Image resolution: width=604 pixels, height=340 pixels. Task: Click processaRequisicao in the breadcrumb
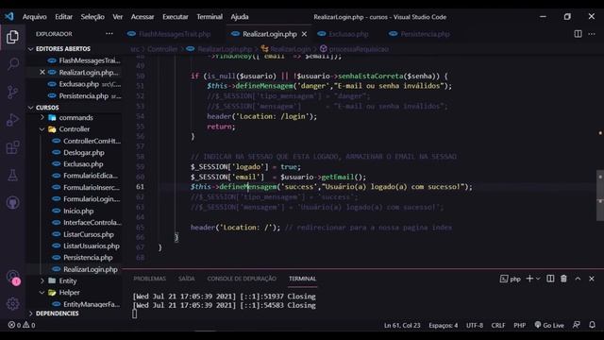tap(359, 49)
